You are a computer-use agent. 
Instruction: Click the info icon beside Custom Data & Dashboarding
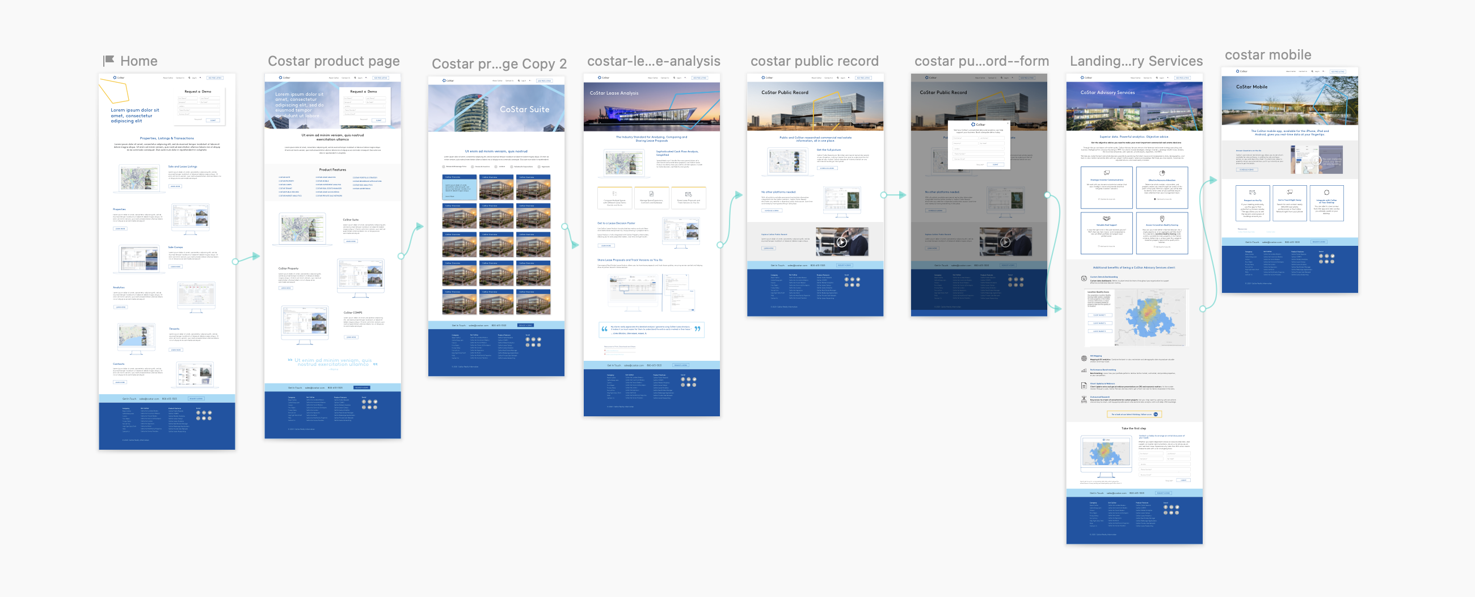tap(1084, 279)
